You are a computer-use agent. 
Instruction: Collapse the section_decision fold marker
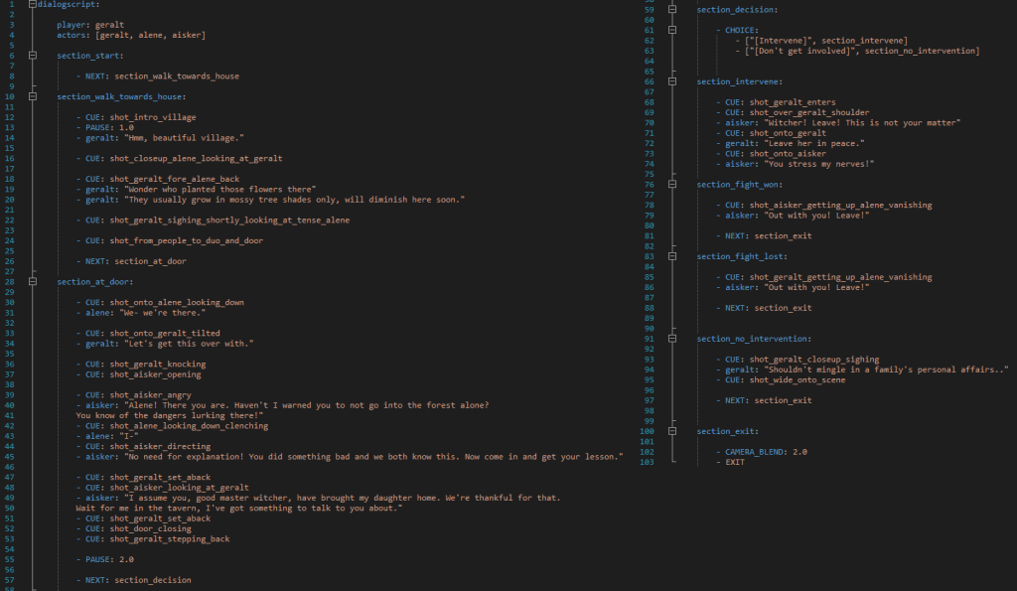[672, 9]
